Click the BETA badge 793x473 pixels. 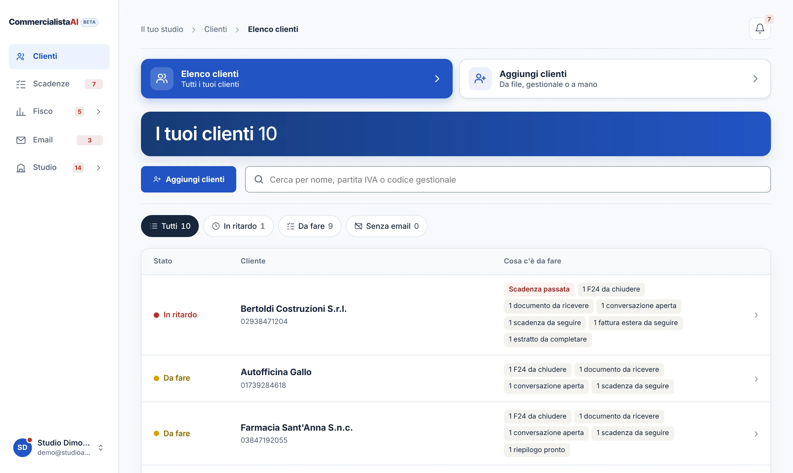(89, 22)
